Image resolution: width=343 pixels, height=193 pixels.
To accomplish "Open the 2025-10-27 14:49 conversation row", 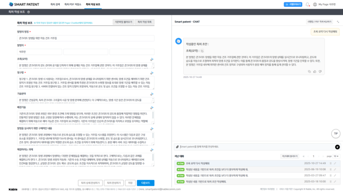I will [257, 163].
